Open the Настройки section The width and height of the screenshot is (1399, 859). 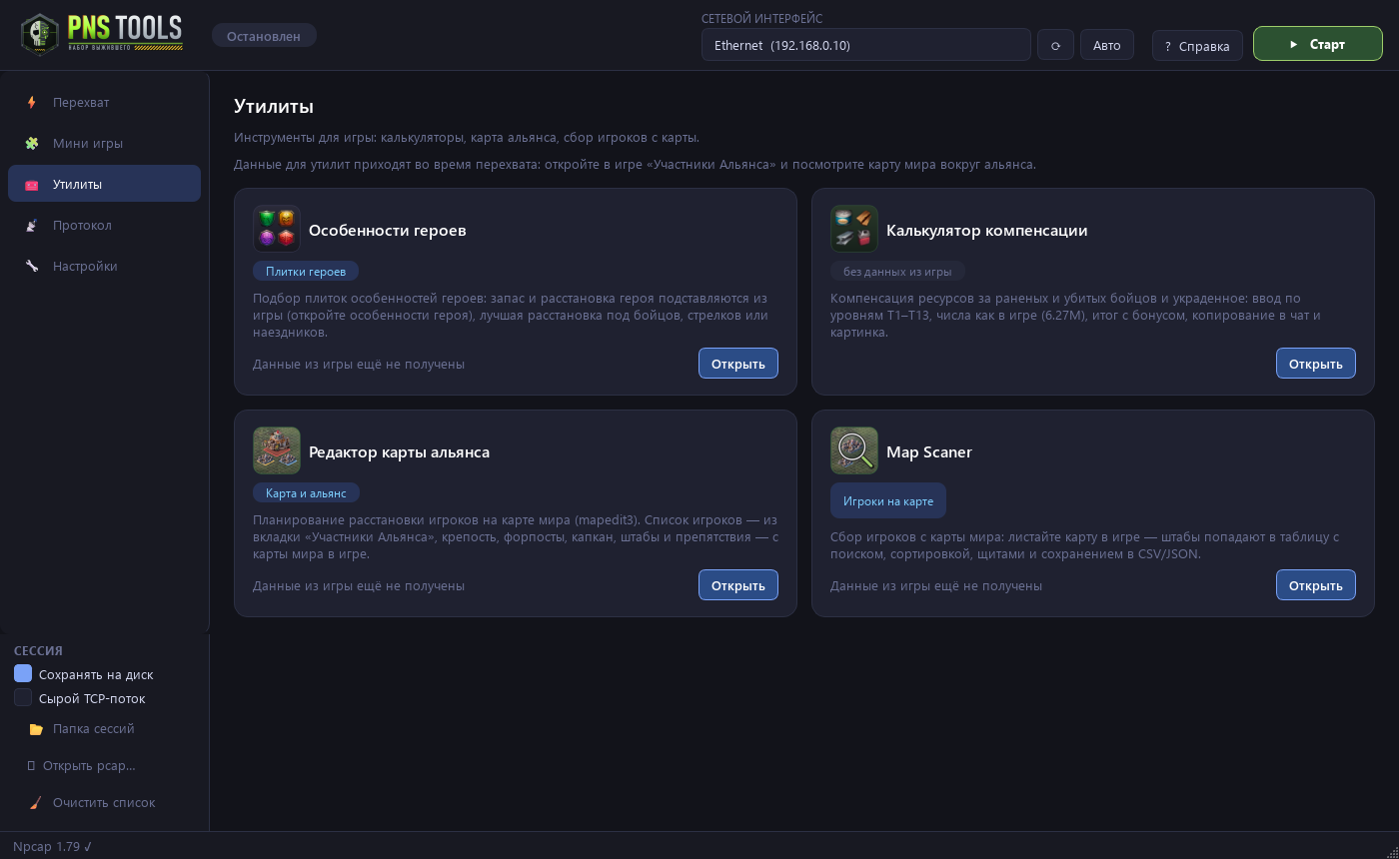click(x=104, y=266)
